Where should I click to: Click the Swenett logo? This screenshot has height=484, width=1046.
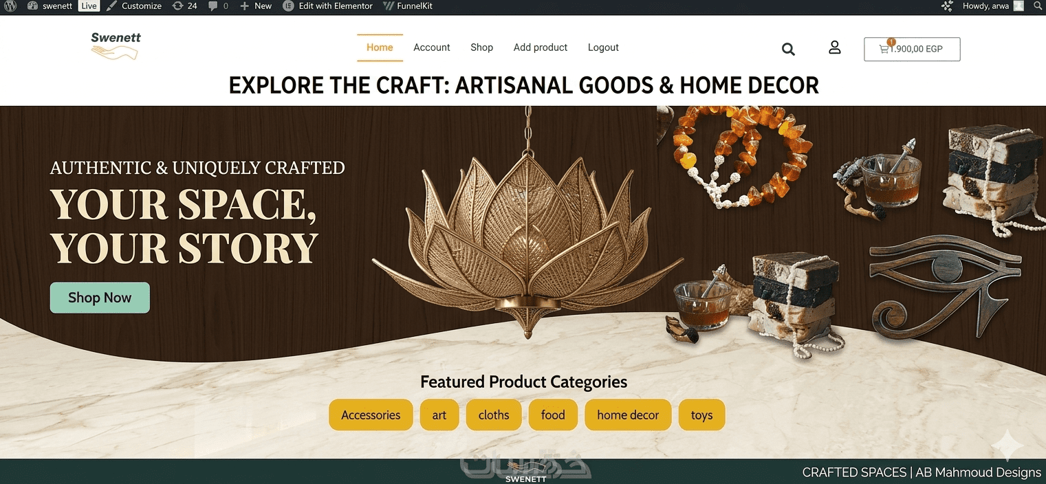click(116, 46)
